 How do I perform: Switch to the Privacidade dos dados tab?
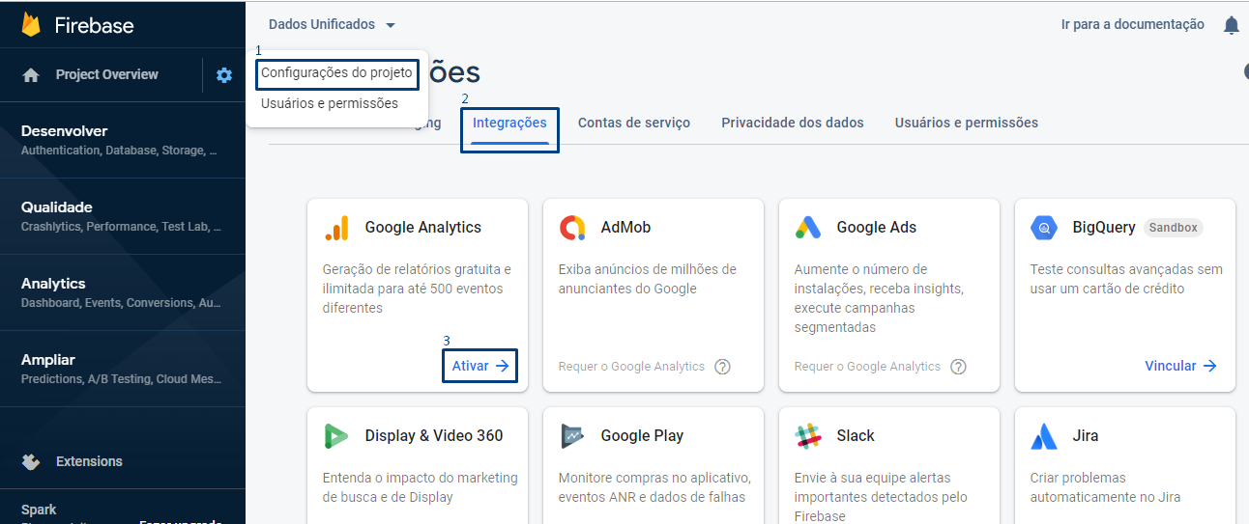[x=793, y=123]
